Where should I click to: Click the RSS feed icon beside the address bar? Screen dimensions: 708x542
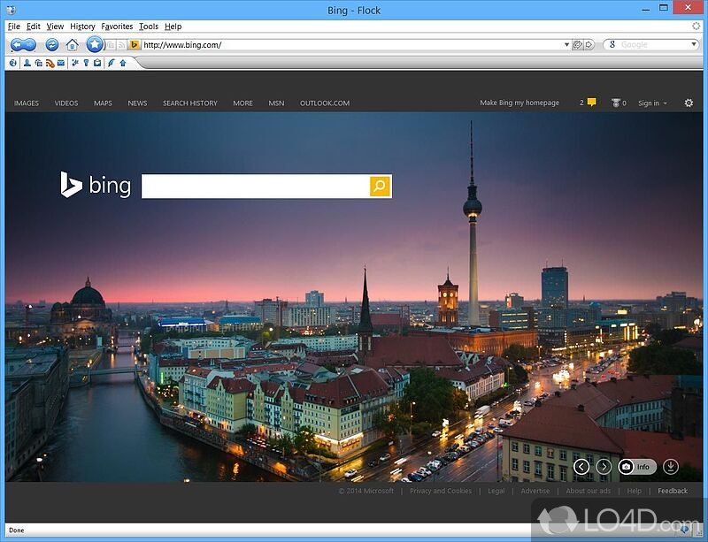tap(121, 45)
